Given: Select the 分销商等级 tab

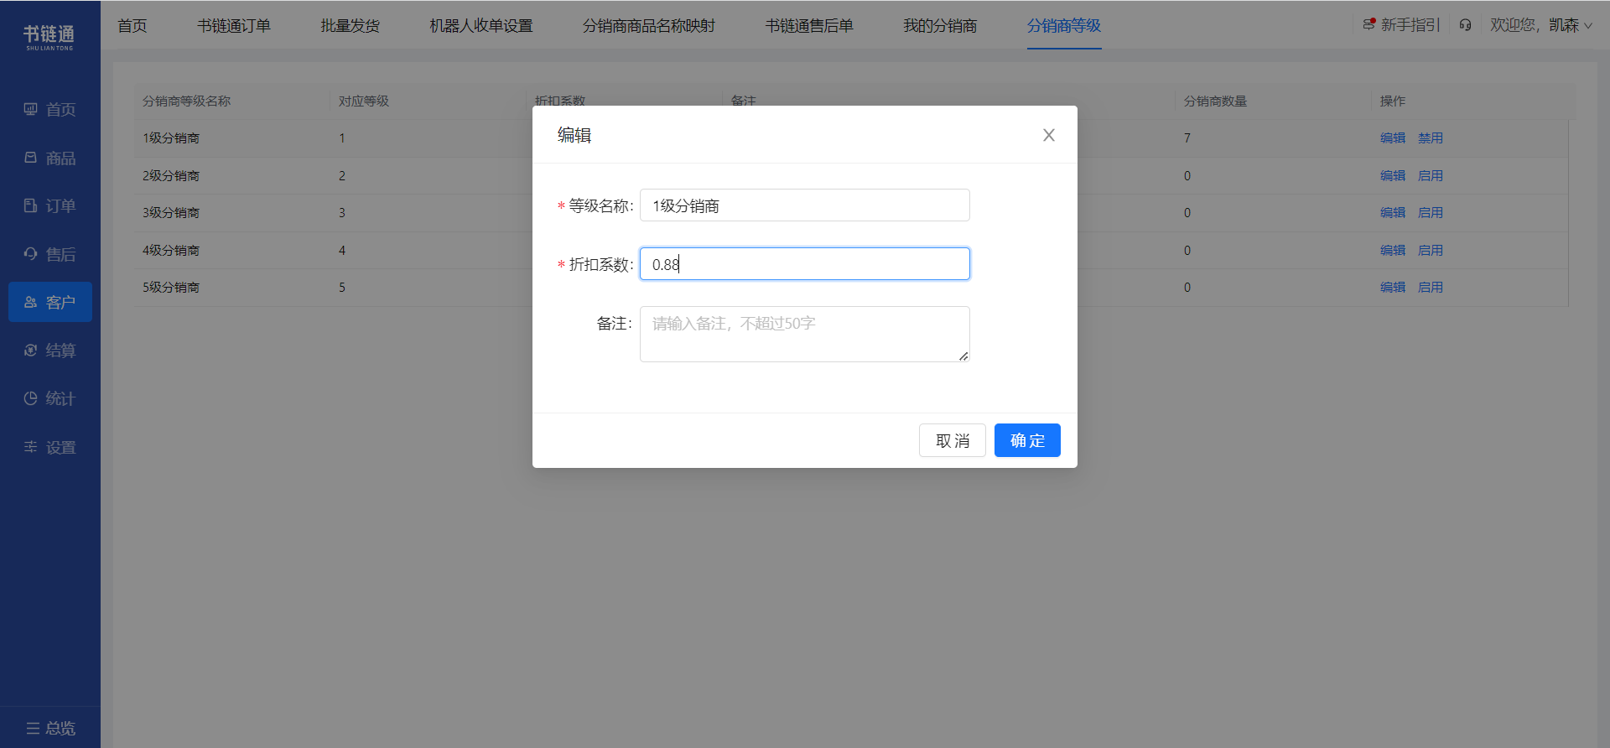Looking at the screenshot, I should pyautogui.click(x=1064, y=26).
